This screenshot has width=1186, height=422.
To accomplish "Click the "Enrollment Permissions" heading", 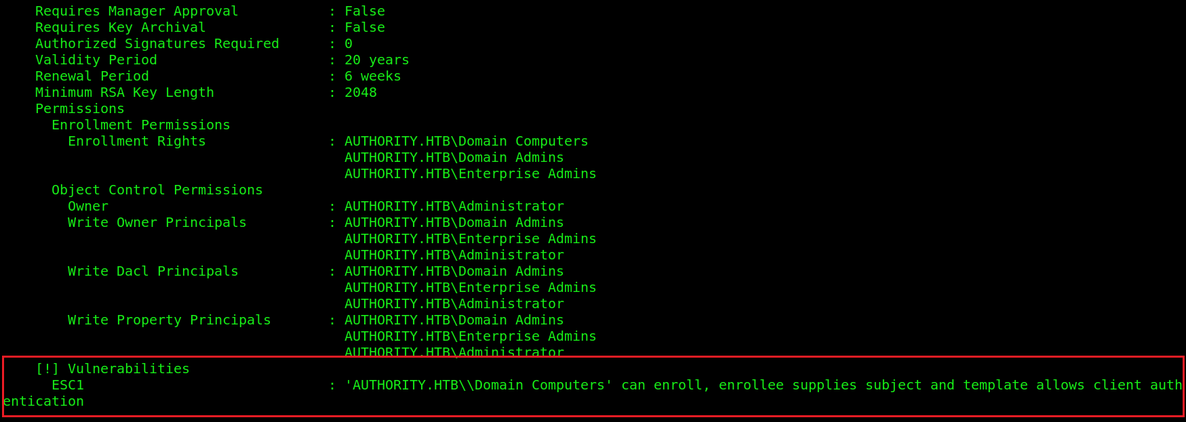I will pyautogui.click(x=140, y=125).
